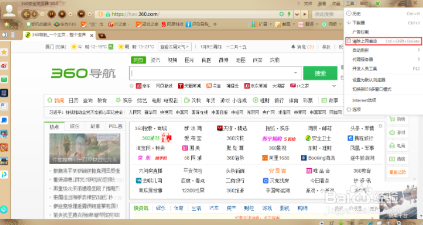Image resolution: width=423 pixels, height=225 pixels.
Task: Open the new tab button beside the 360导航 tab
Action: click(102, 36)
